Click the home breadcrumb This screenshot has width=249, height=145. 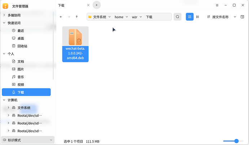(x=119, y=17)
